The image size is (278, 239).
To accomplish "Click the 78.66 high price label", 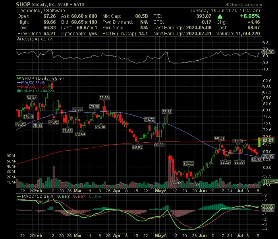I will click(77, 109).
